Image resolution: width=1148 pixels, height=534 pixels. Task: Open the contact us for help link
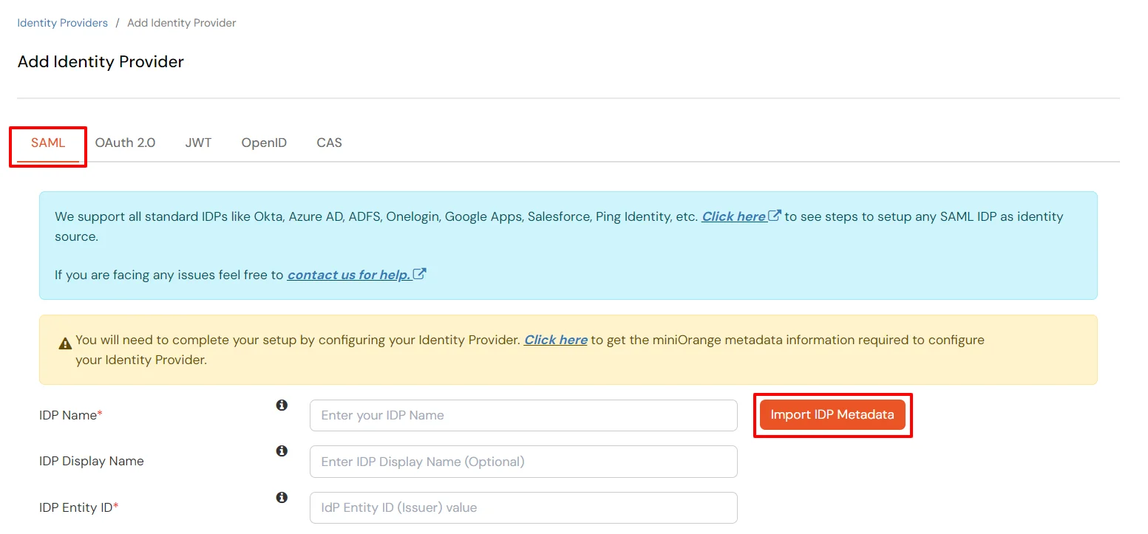click(x=348, y=274)
